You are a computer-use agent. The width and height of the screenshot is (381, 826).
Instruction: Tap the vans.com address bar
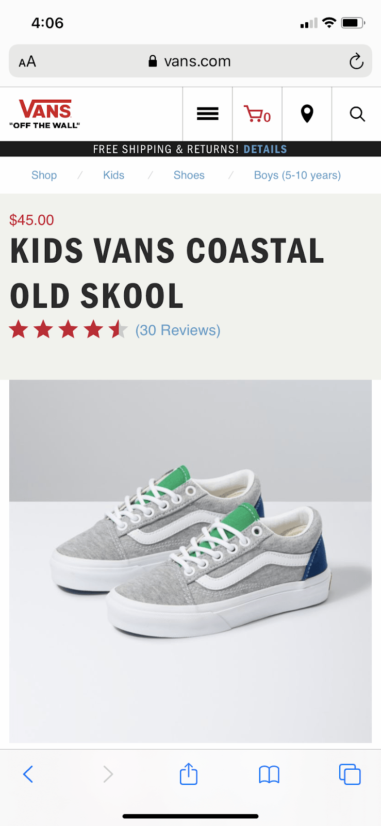pyautogui.click(x=190, y=61)
